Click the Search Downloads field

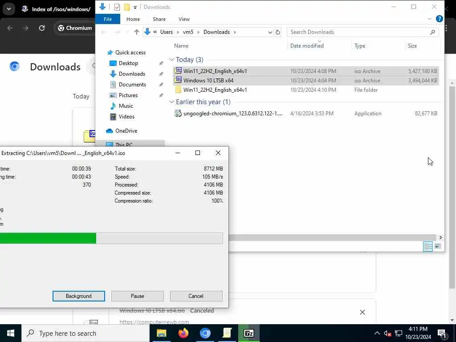[x=362, y=32]
